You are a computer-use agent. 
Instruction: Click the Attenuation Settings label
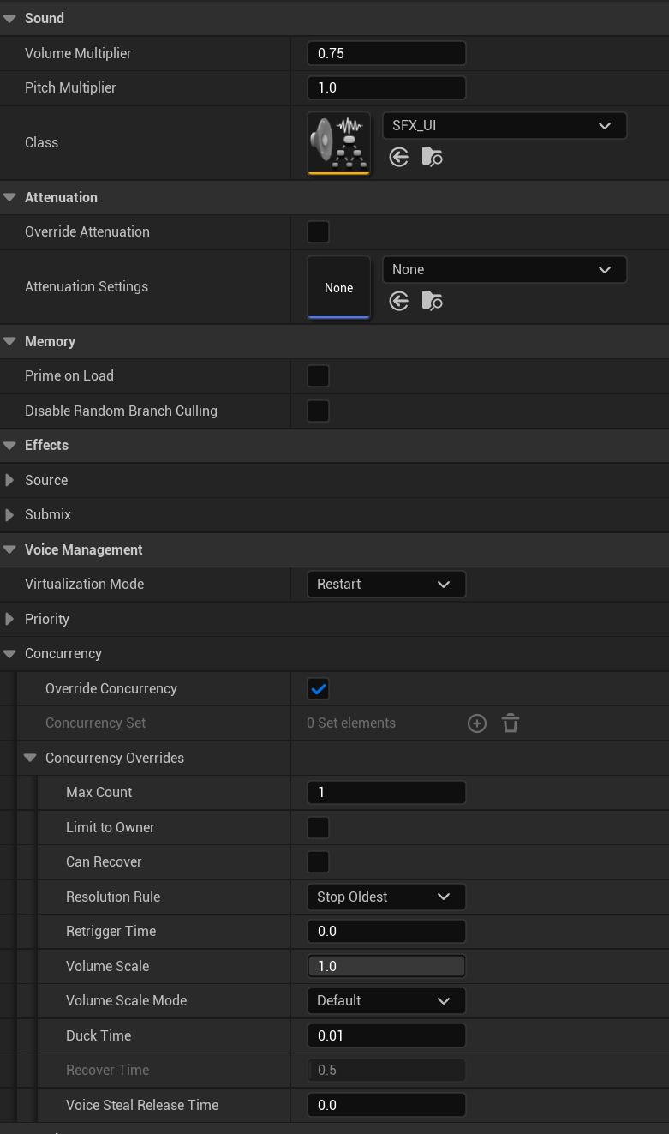(x=87, y=286)
